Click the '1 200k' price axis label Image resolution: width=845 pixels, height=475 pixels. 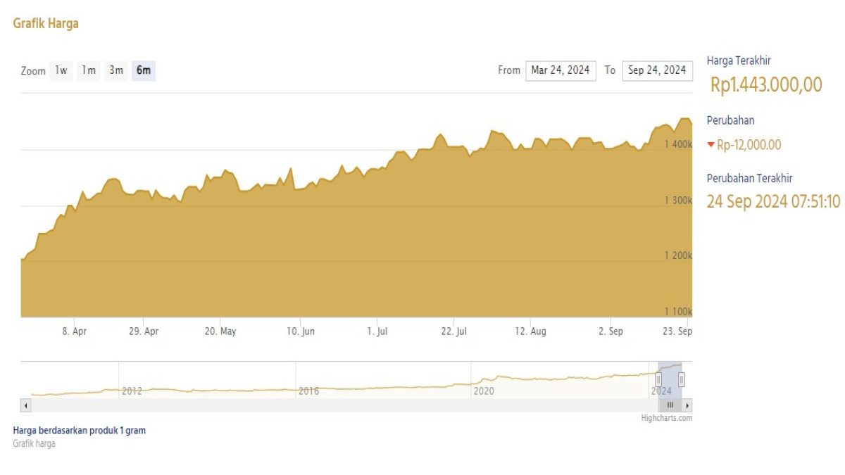click(678, 255)
